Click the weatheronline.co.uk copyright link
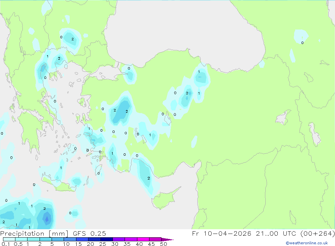The image size is (335, 246). (x=307, y=243)
